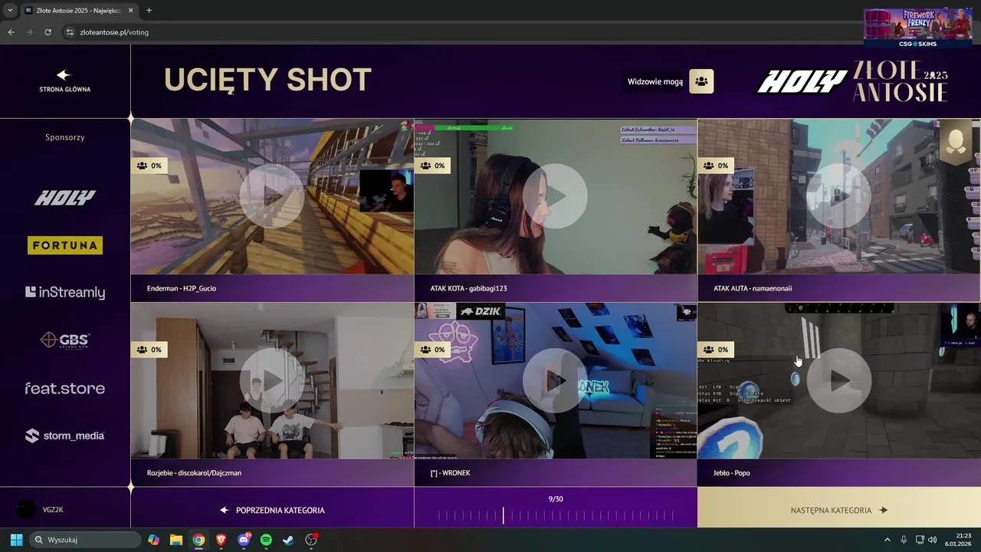Go to Następna Kategoria
The width and height of the screenshot is (981, 552).
[838, 510]
